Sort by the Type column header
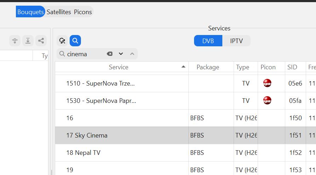Screen dimensions: 316x175 point(246,67)
